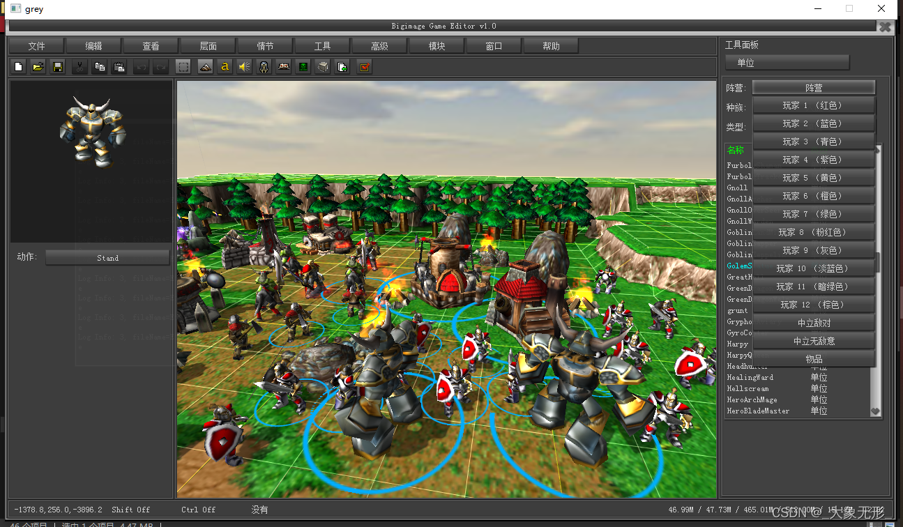The height and width of the screenshot is (527, 903).
Task: Choose 玩家 9 （灰色） from the list
Action: pyautogui.click(x=814, y=250)
